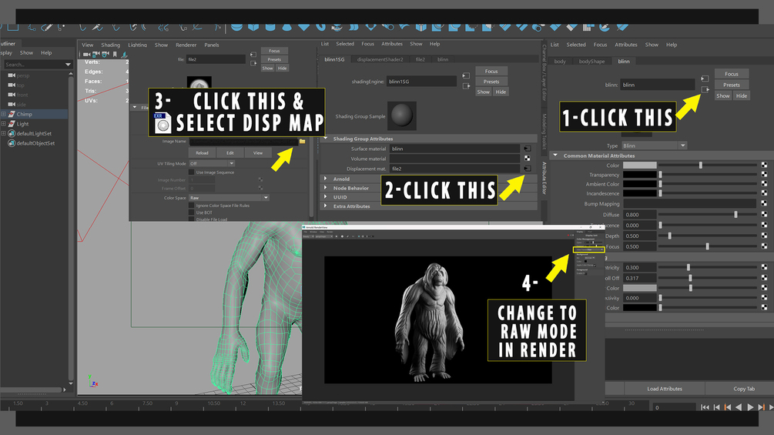Go to start of playback range
This screenshot has width=774, height=435.
click(x=705, y=407)
